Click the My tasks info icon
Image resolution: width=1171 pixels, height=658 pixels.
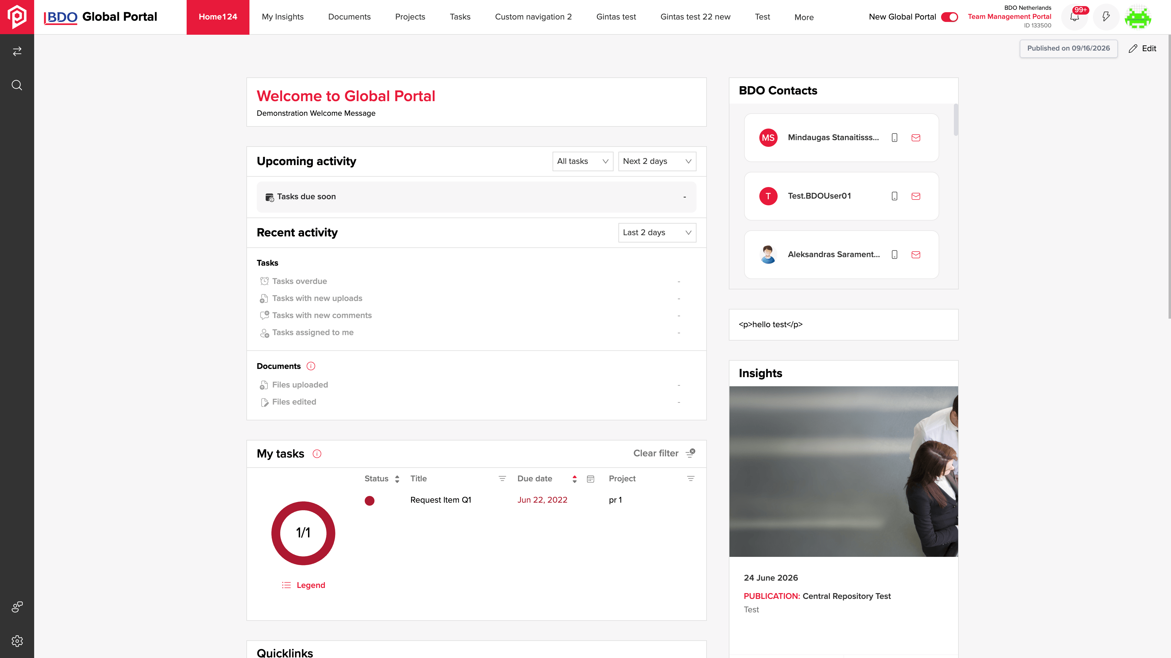pyautogui.click(x=317, y=454)
